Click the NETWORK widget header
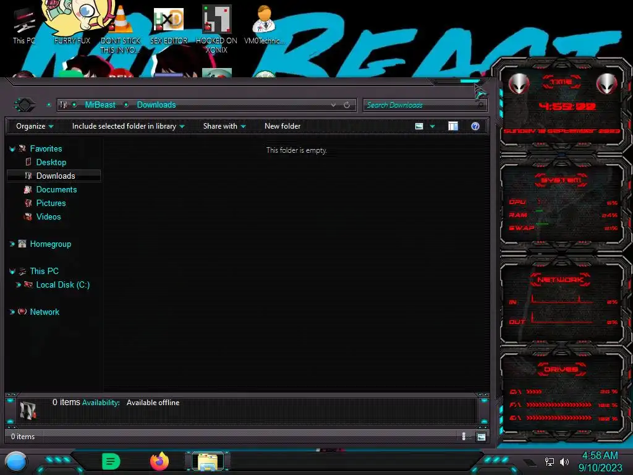This screenshot has width=633, height=475. 560,280
